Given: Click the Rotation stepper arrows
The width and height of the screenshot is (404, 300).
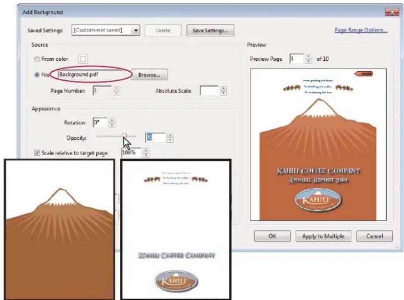Looking at the screenshot, I should [112, 122].
